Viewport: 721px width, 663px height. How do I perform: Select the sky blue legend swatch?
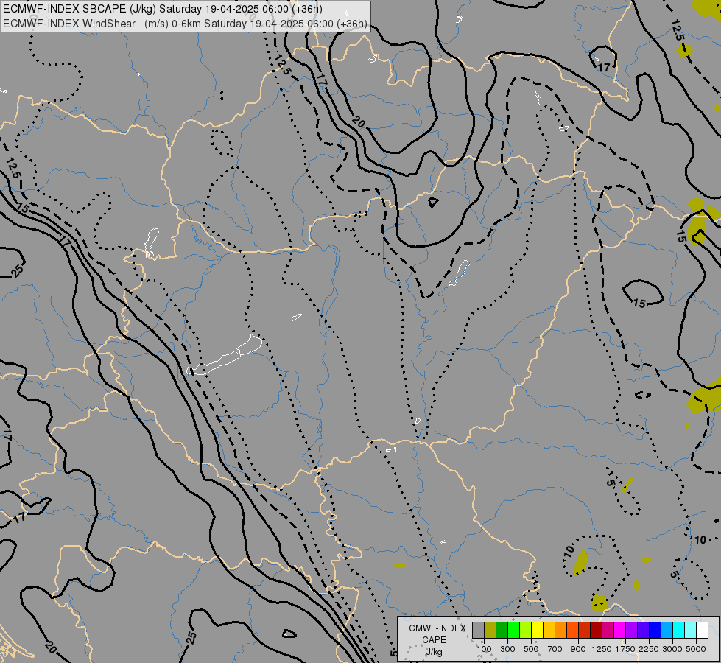point(667,630)
